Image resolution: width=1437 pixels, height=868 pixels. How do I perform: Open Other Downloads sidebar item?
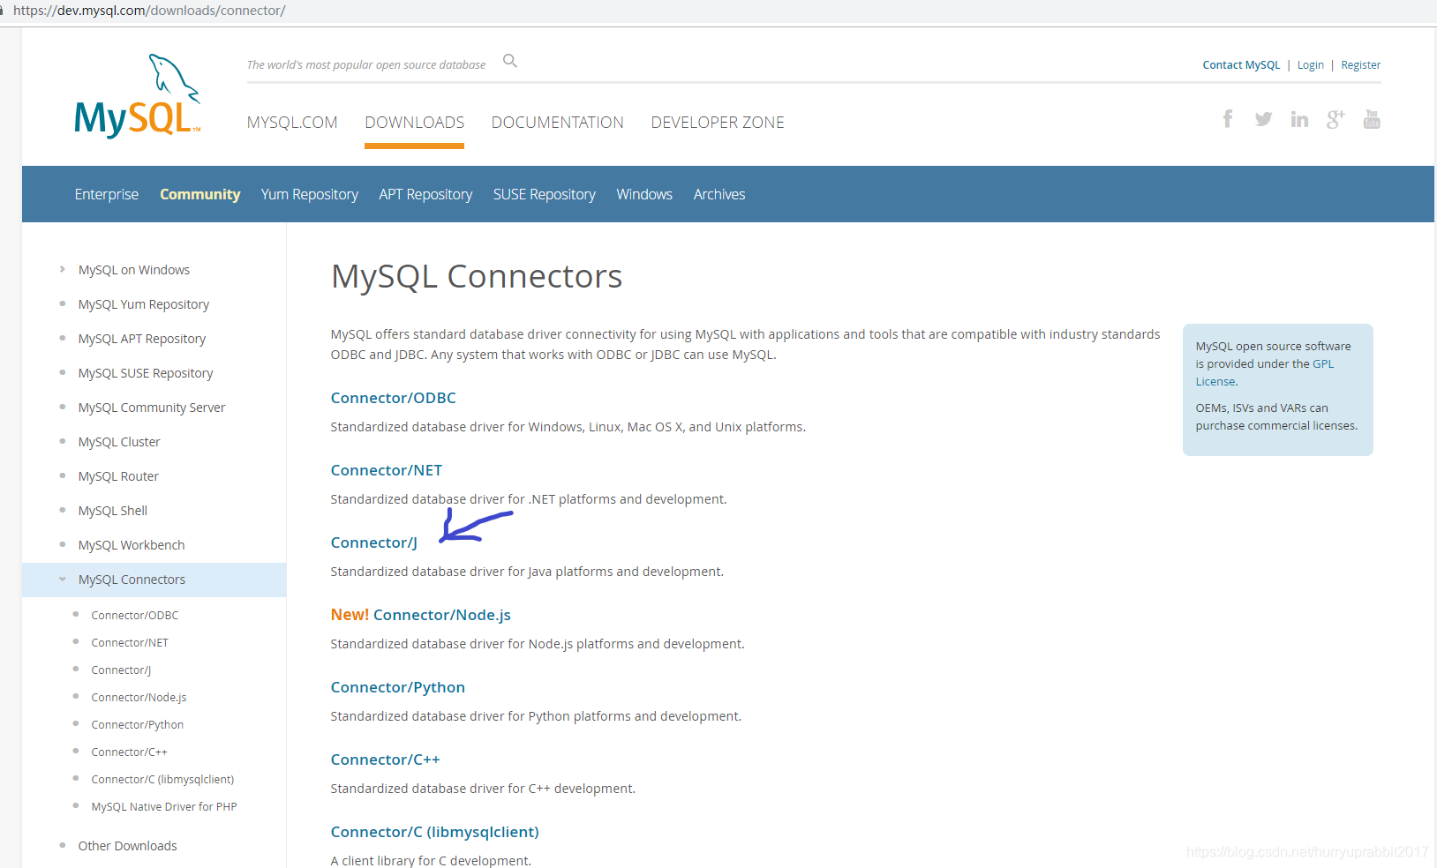pyautogui.click(x=128, y=846)
